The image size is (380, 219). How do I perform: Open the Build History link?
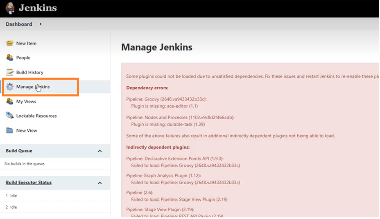[x=30, y=72]
